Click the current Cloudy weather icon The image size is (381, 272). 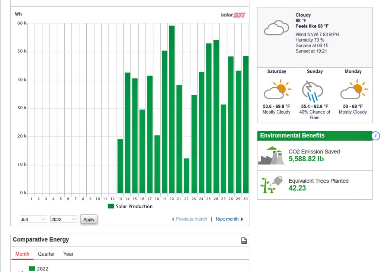pos(276,28)
